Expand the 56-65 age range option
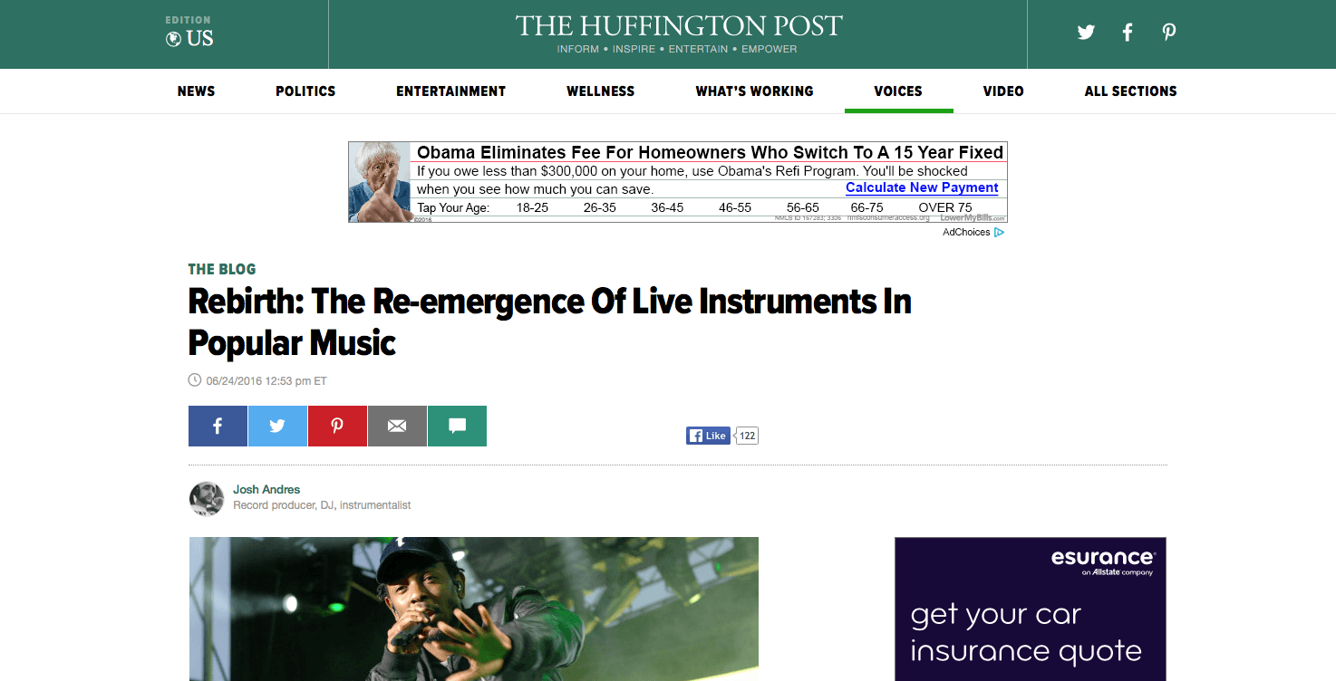Viewport: 1336px width, 681px height. pos(802,207)
